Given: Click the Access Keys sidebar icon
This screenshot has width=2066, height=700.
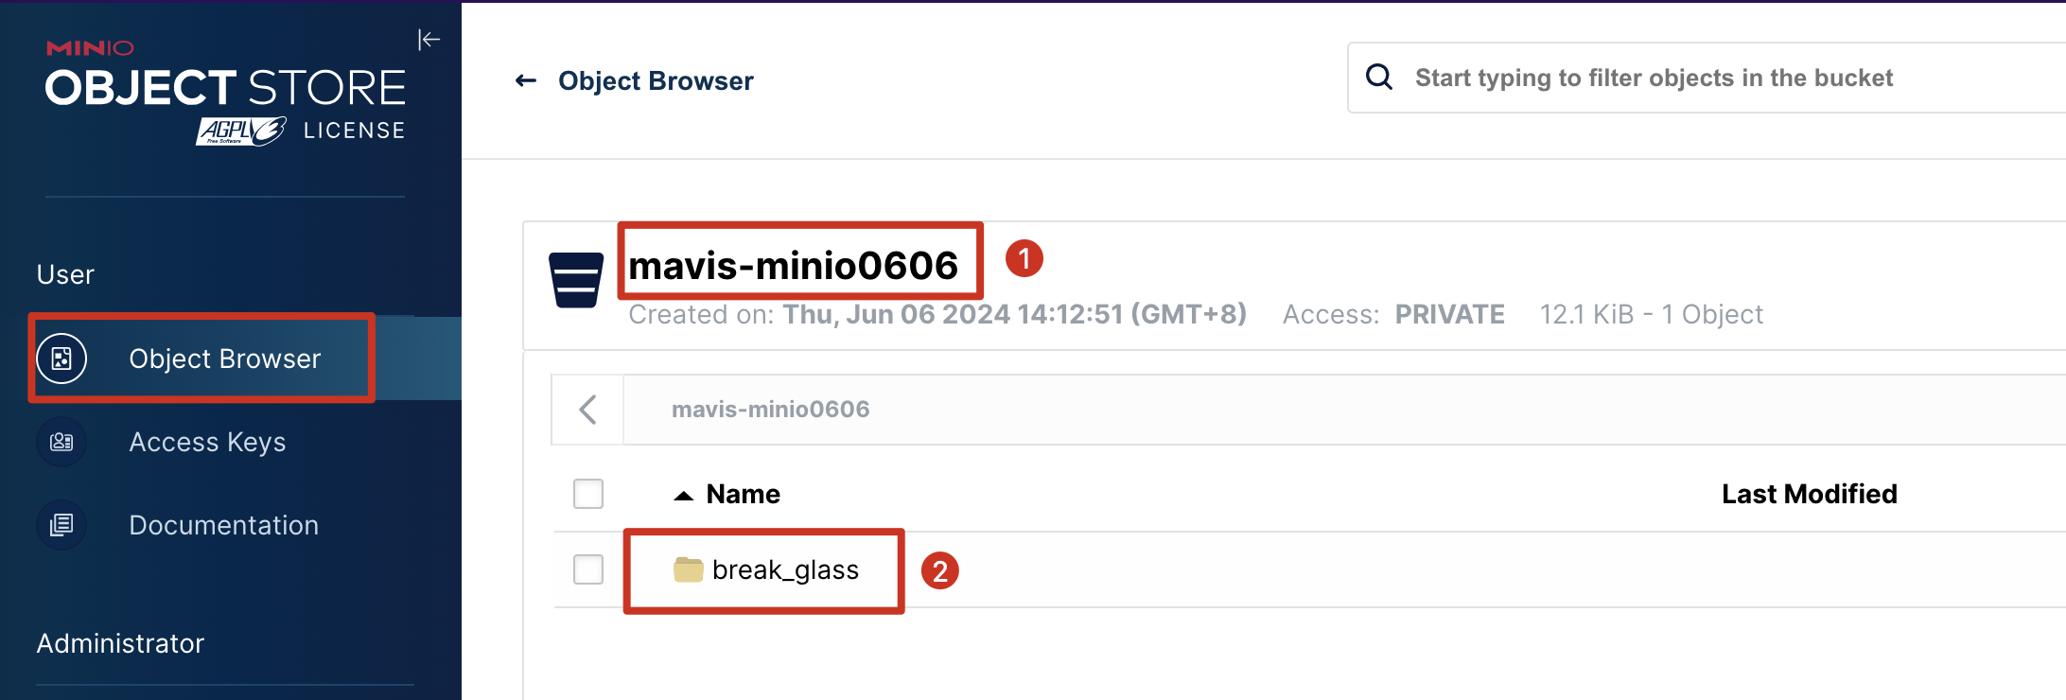Looking at the screenshot, I should [x=61, y=442].
